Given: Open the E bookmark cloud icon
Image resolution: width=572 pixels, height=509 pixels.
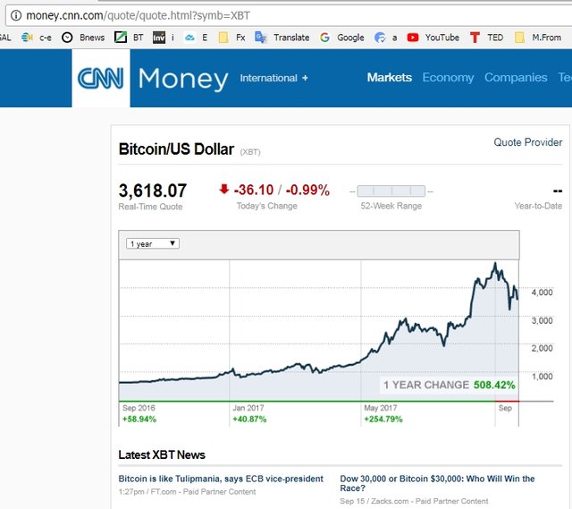Looking at the screenshot, I should (189, 38).
